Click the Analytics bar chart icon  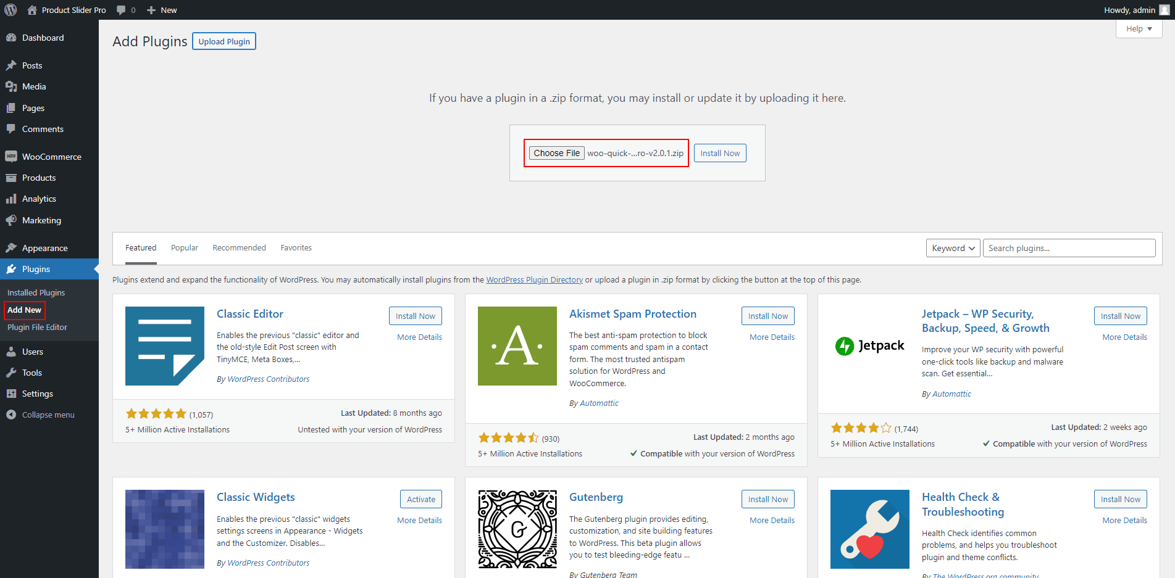point(11,199)
